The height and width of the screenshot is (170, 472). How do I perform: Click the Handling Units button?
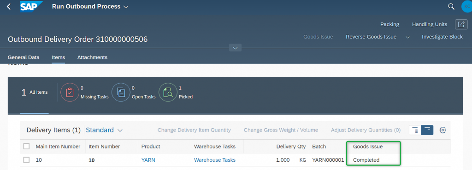429,24
